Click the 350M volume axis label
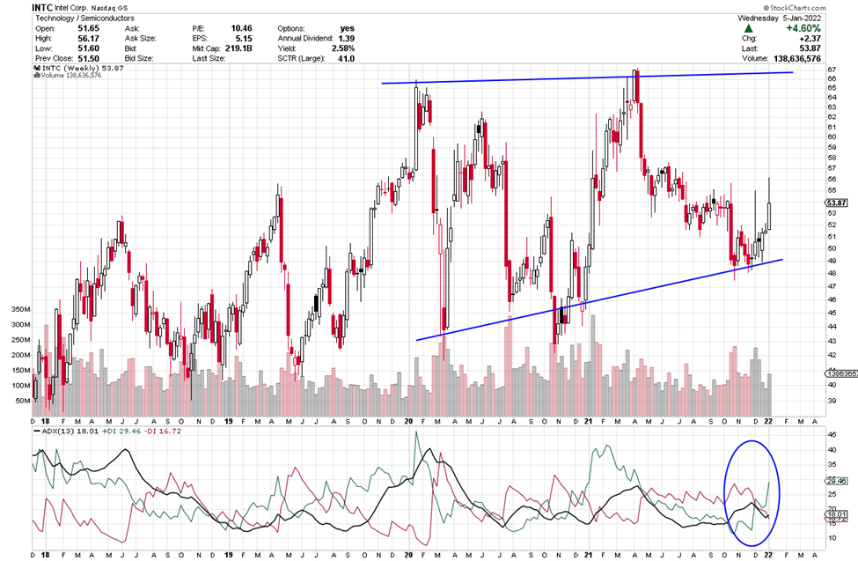 click(x=21, y=309)
